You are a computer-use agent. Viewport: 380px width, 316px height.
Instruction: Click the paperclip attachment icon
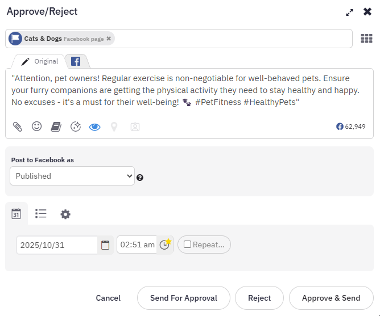(x=18, y=127)
